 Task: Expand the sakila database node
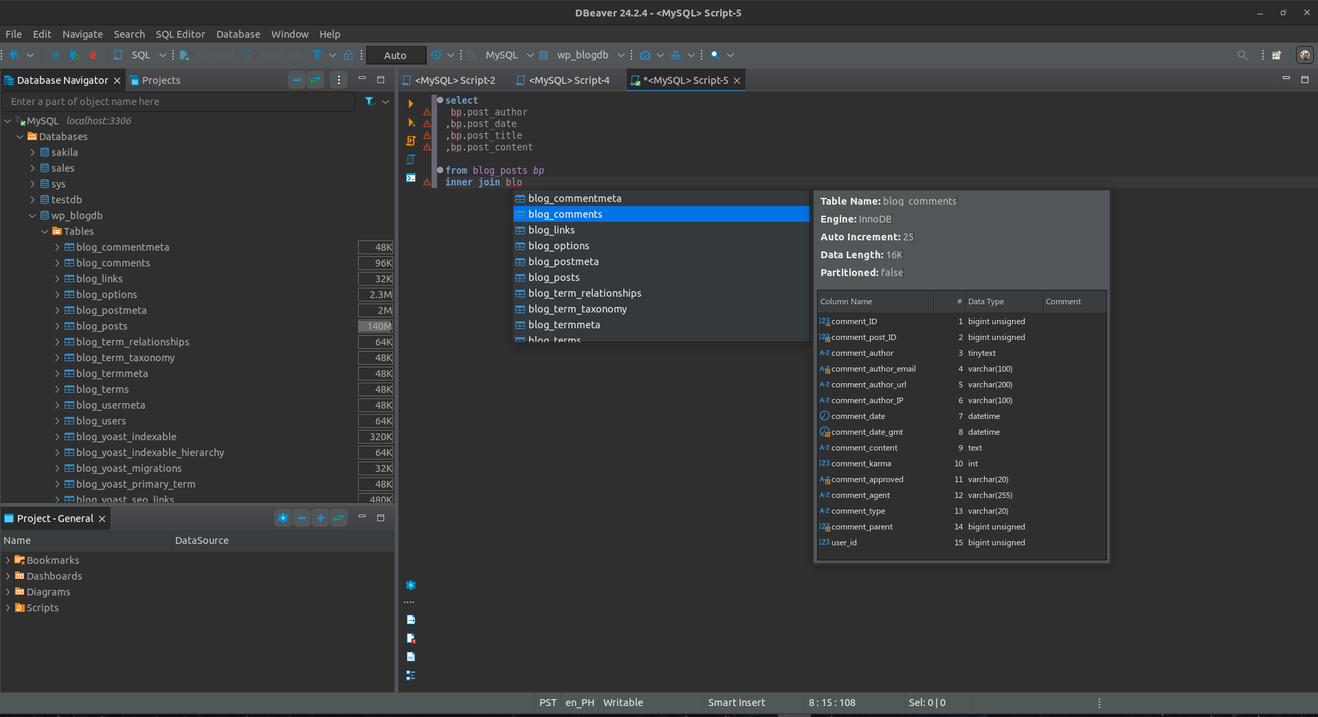tap(32, 152)
